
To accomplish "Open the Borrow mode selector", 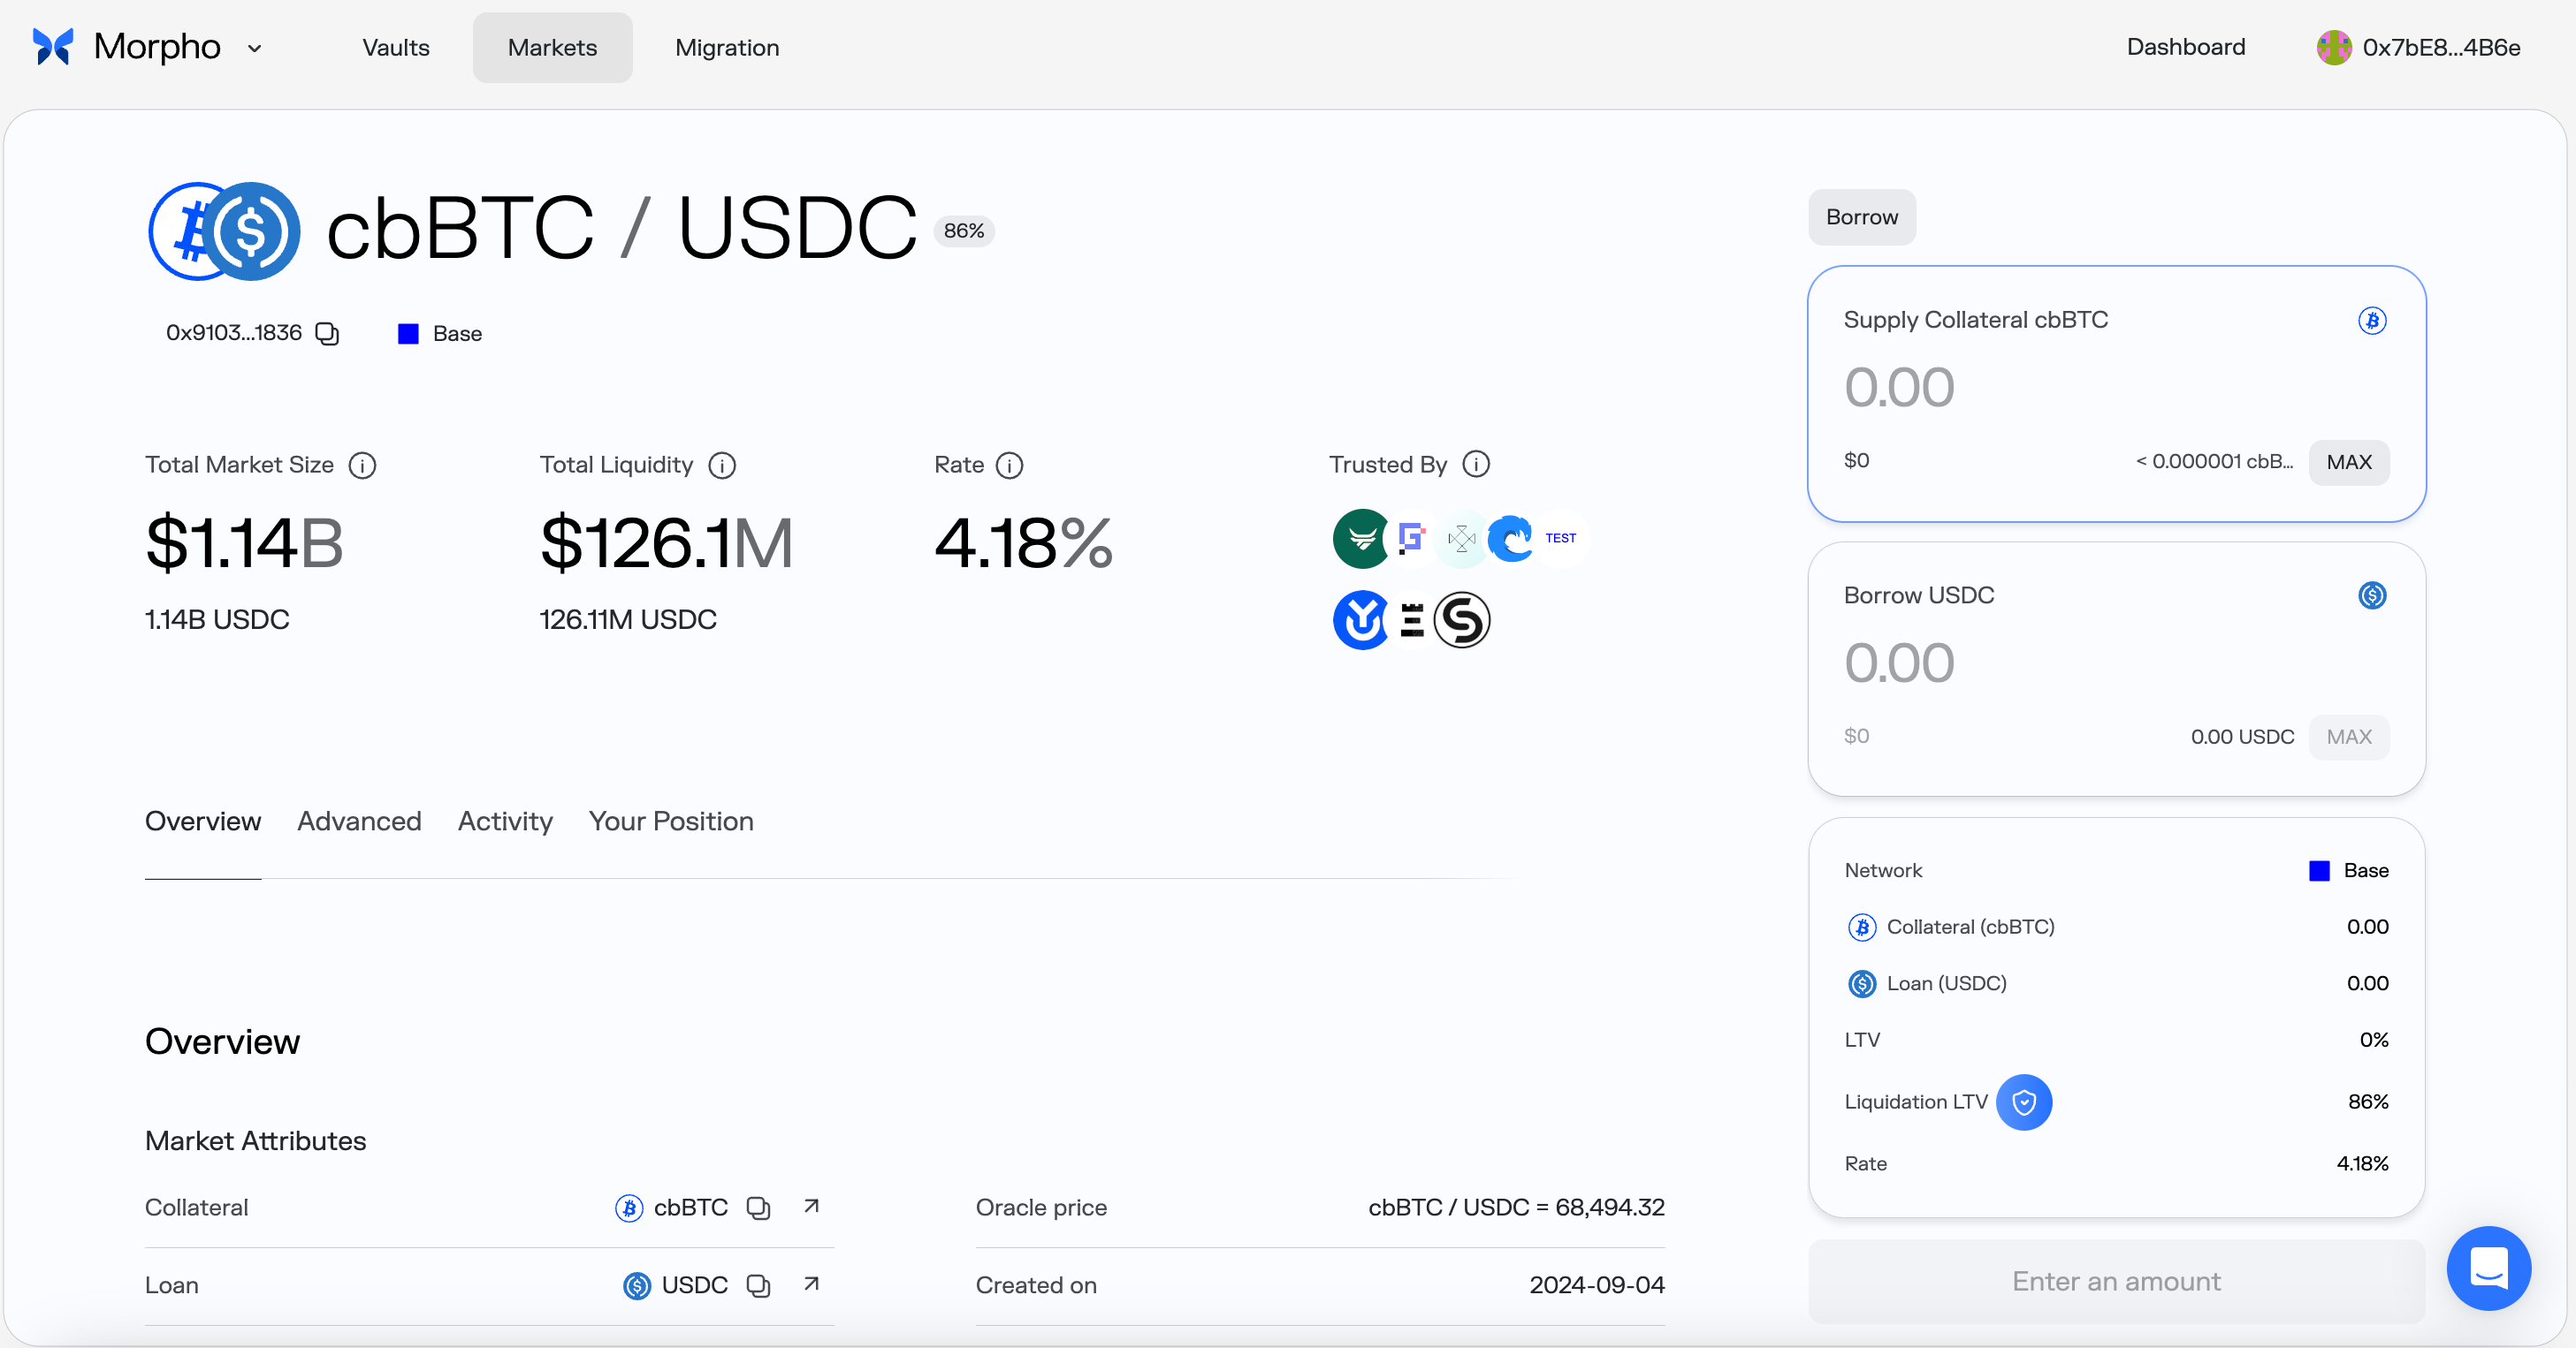I will coord(1861,216).
